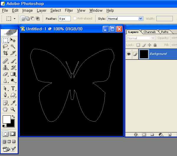Select the Lasso tool

point(5,47)
